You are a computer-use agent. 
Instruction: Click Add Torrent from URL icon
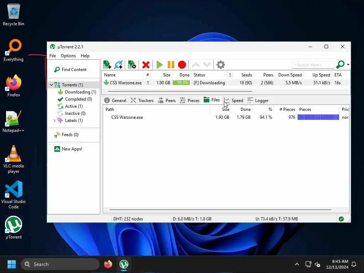click(118, 65)
